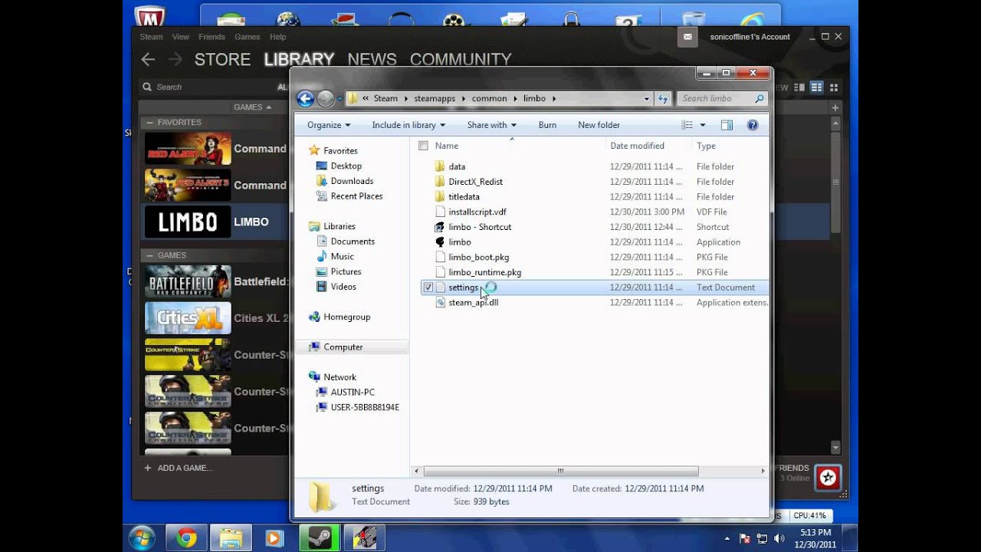
Task: Click Steam's forward arrow beside STORE
Action: point(175,59)
